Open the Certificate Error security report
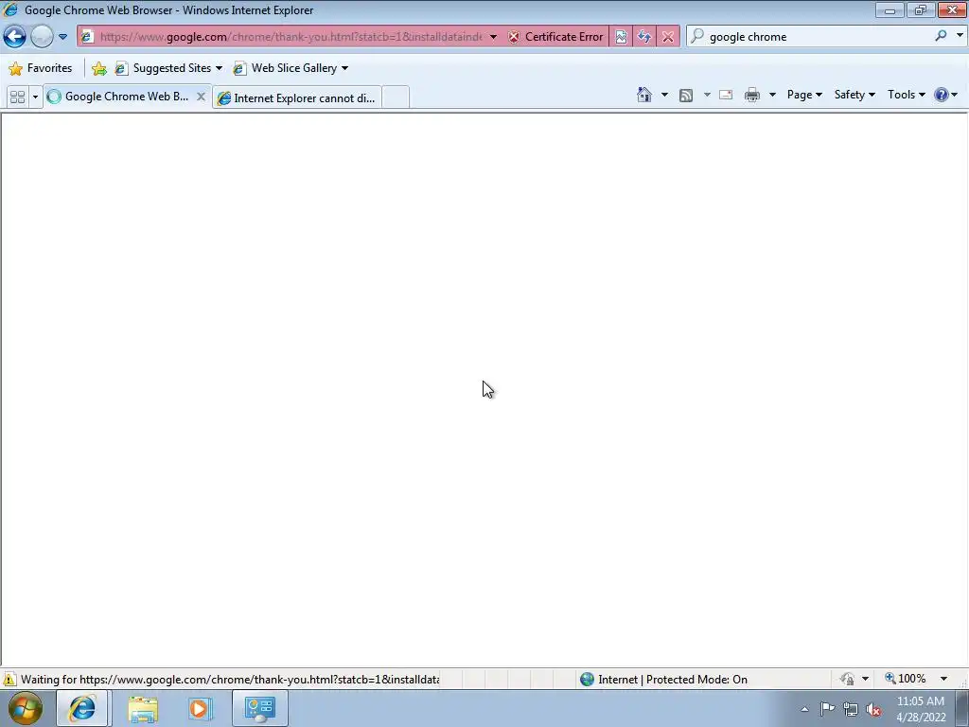The height and width of the screenshot is (727, 969). [555, 37]
